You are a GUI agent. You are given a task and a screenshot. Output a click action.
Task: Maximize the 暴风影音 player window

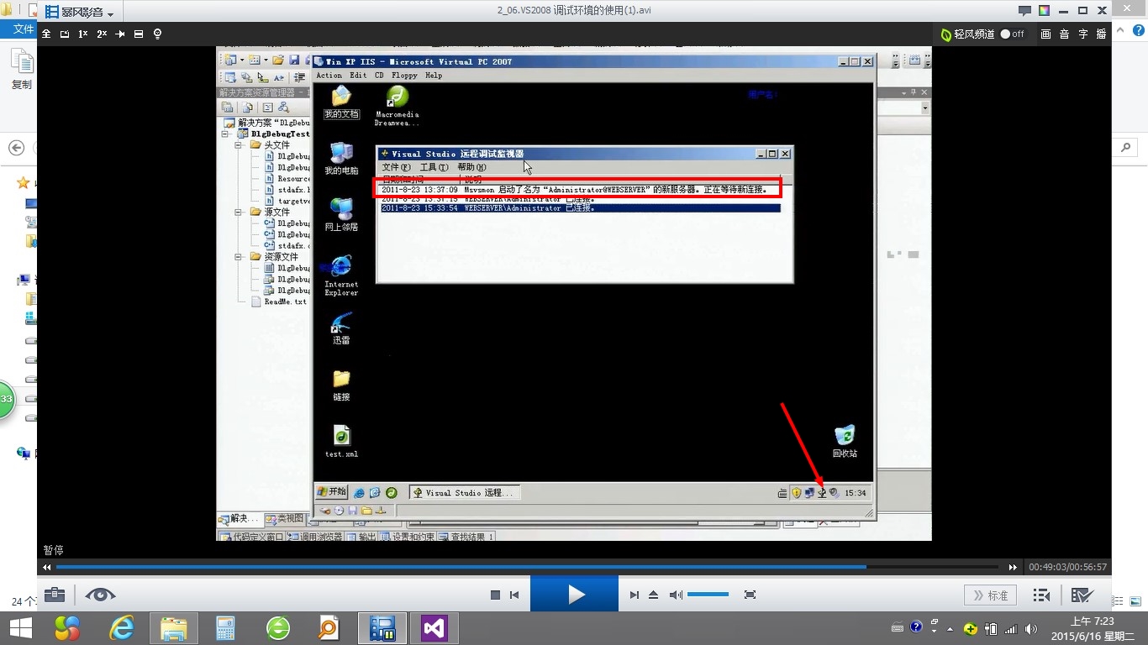pos(1083,11)
